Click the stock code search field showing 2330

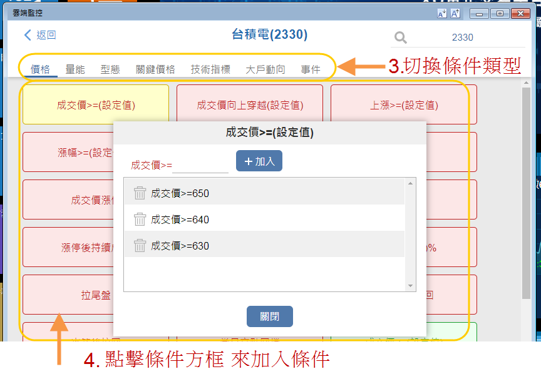click(x=462, y=38)
